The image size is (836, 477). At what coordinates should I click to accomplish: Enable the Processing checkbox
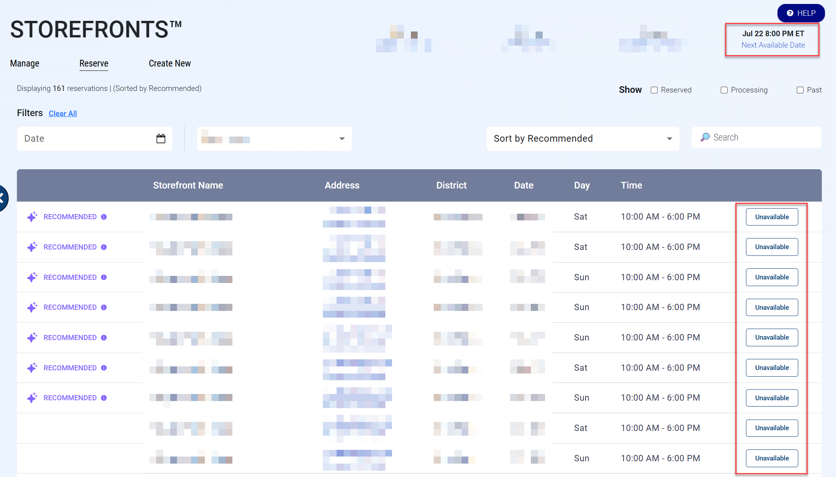coord(724,90)
